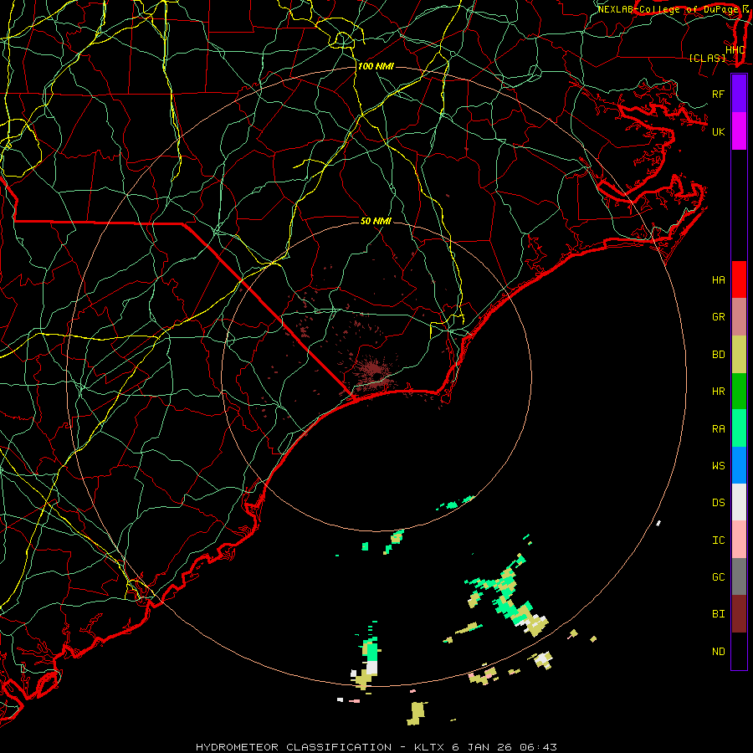Image resolution: width=753 pixels, height=753 pixels.
Task: Click the IC pink legend swatch
Action: pyautogui.click(x=739, y=540)
